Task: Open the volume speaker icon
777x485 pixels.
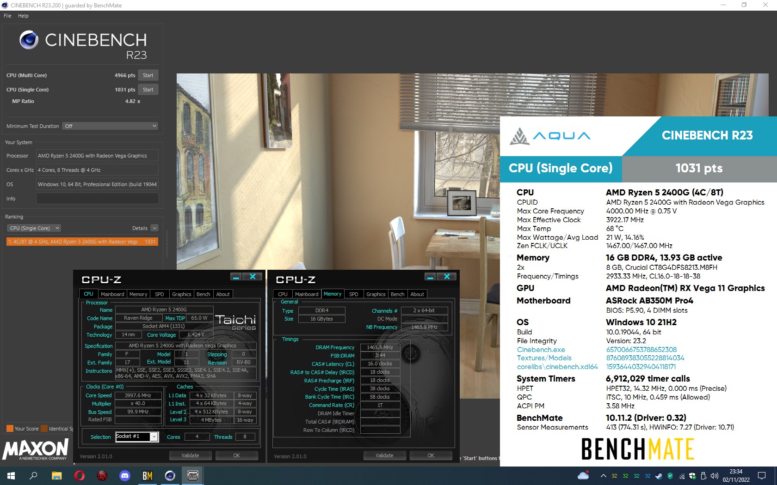Action: click(715, 476)
